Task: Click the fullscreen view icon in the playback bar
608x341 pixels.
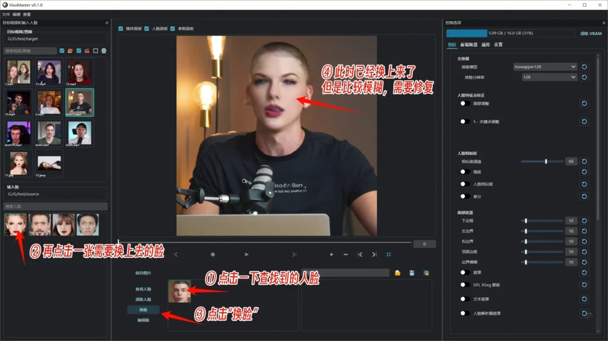Action: click(389, 254)
